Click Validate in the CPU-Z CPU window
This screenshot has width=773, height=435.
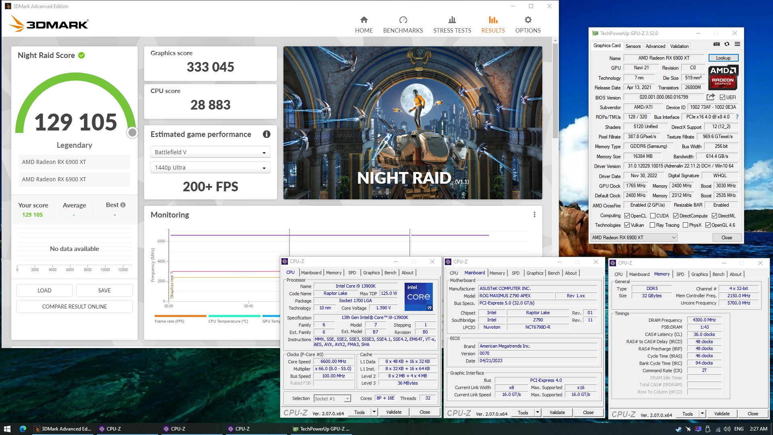point(394,412)
